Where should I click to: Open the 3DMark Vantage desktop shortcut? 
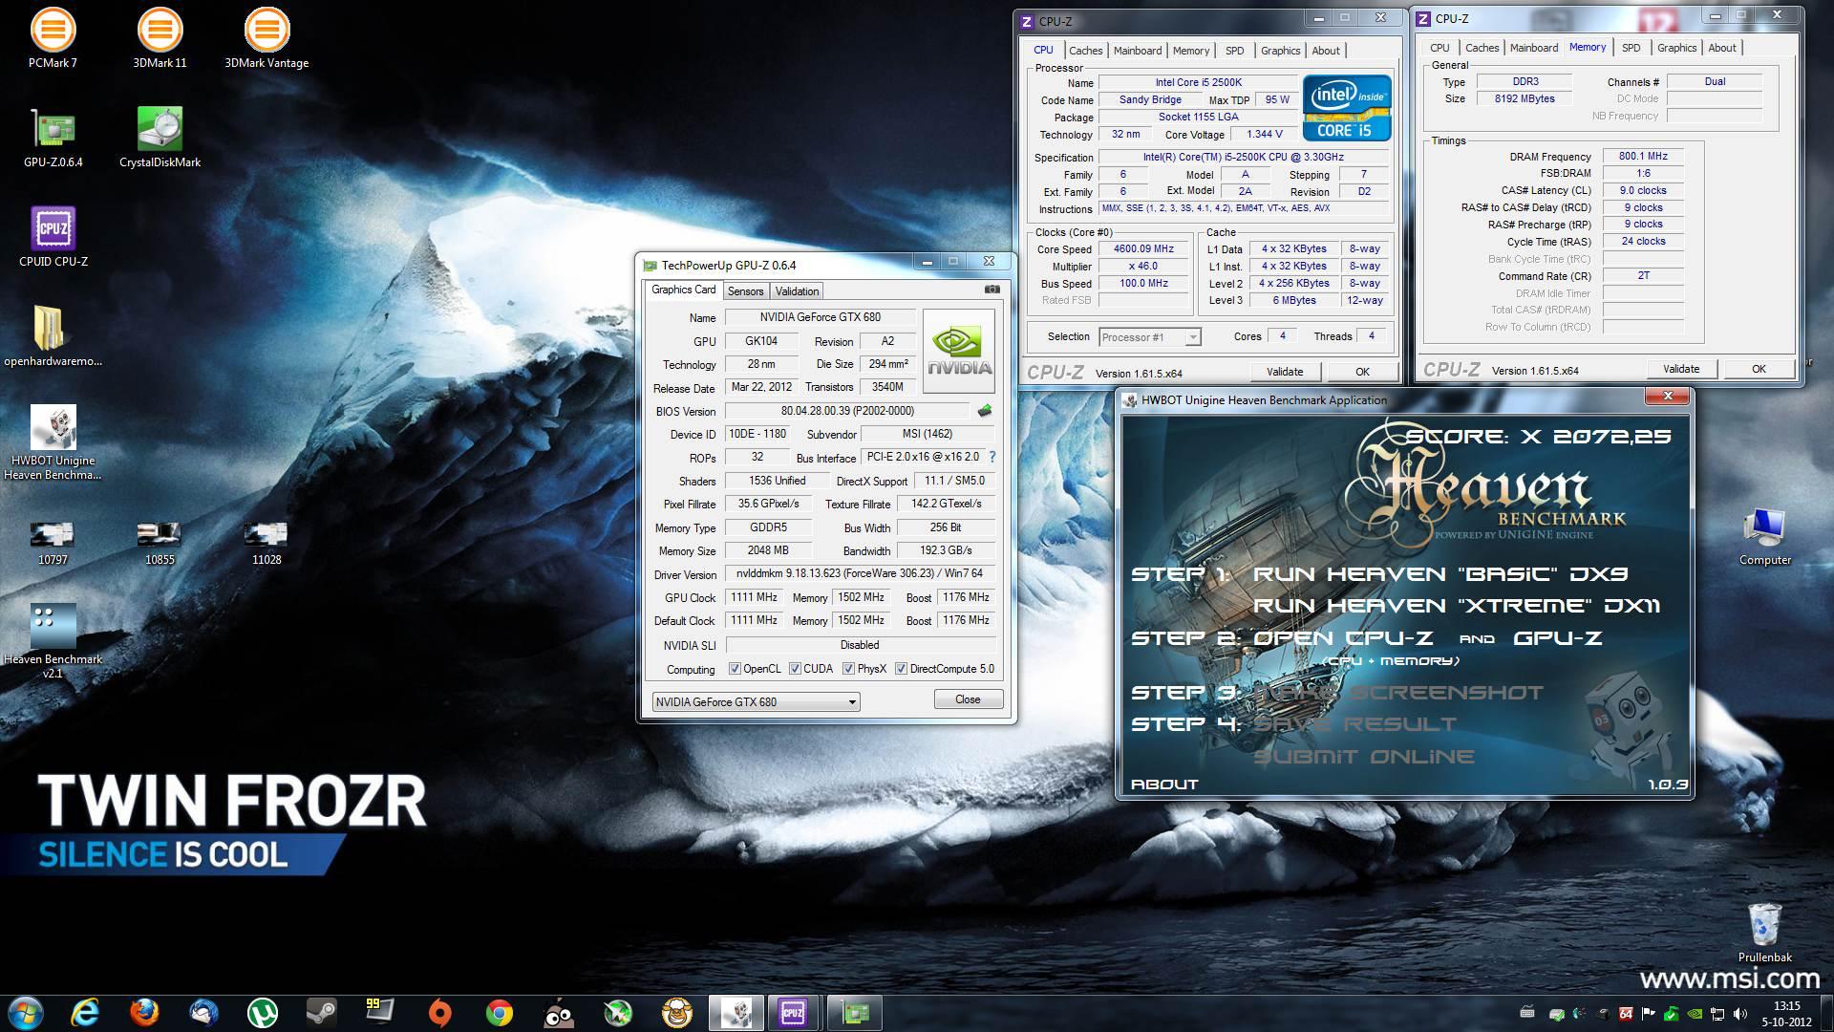pyautogui.click(x=267, y=36)
